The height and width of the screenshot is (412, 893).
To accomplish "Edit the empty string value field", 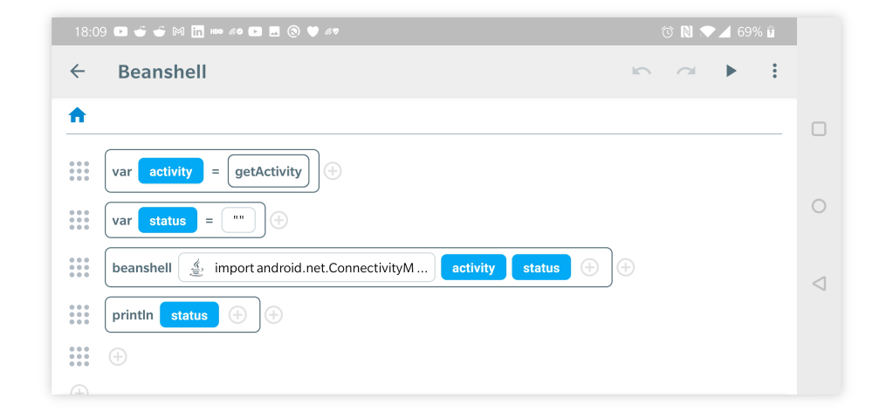I will pos(238,220).
